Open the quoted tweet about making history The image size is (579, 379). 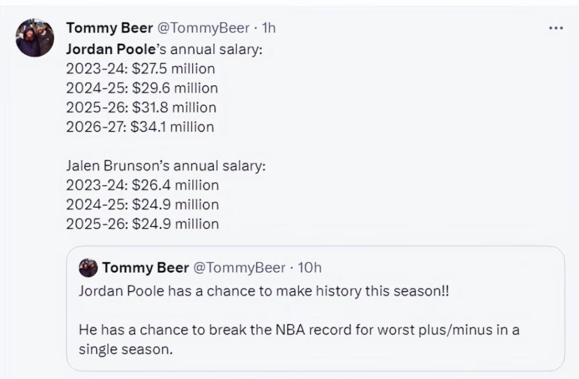pyautogui.click(x=263, y=291)
